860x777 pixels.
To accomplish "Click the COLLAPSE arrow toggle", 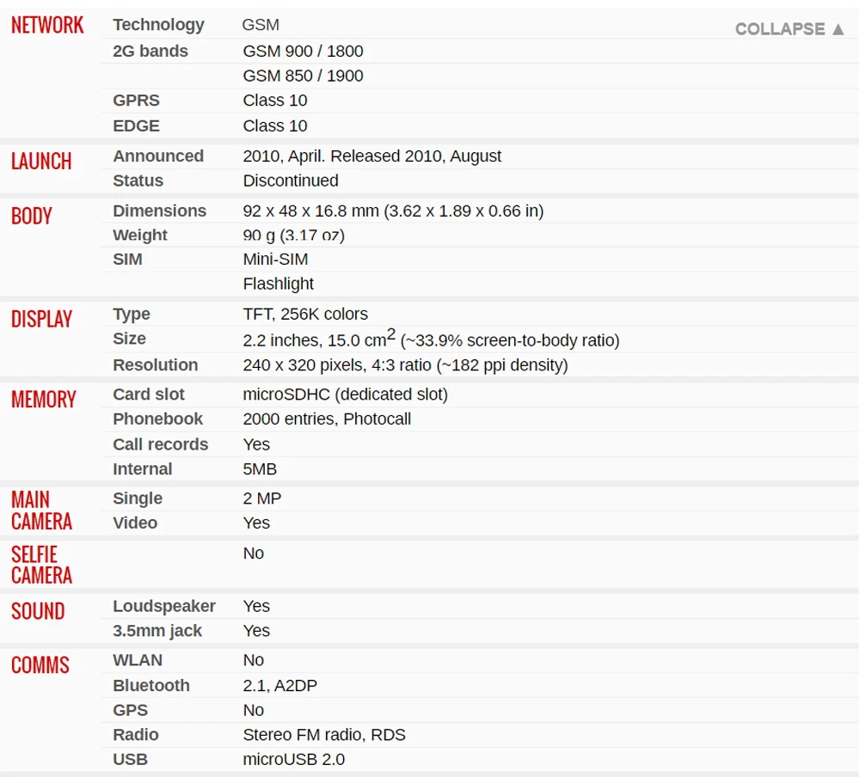I will click(790, 29).
